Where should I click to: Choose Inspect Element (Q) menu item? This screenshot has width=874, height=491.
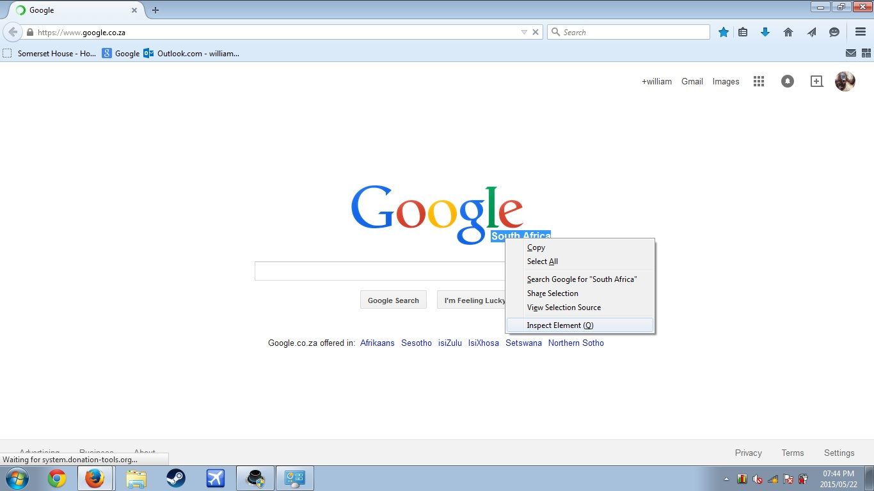(580, 325)
